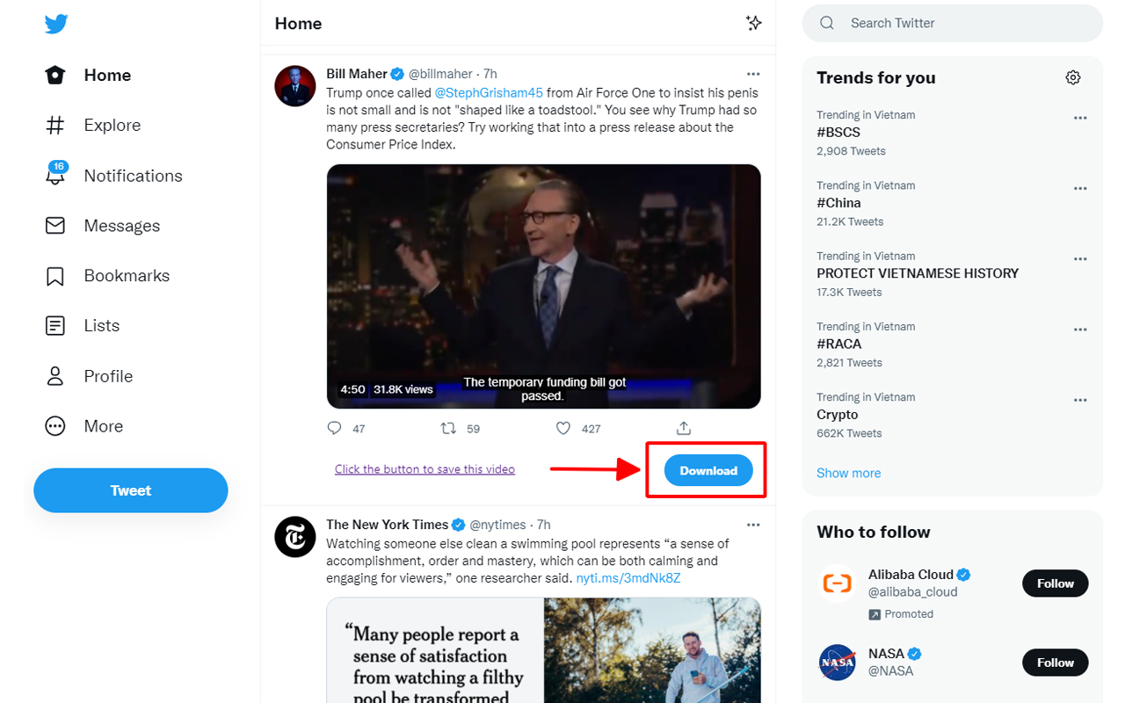Like Bill Maher's tweet
The image size is (1125, 703).
click(x=563, y=428)
